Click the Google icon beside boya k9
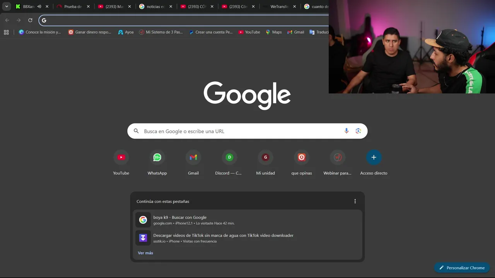This screenshot has width=495, height=278. tap(143, 220)
